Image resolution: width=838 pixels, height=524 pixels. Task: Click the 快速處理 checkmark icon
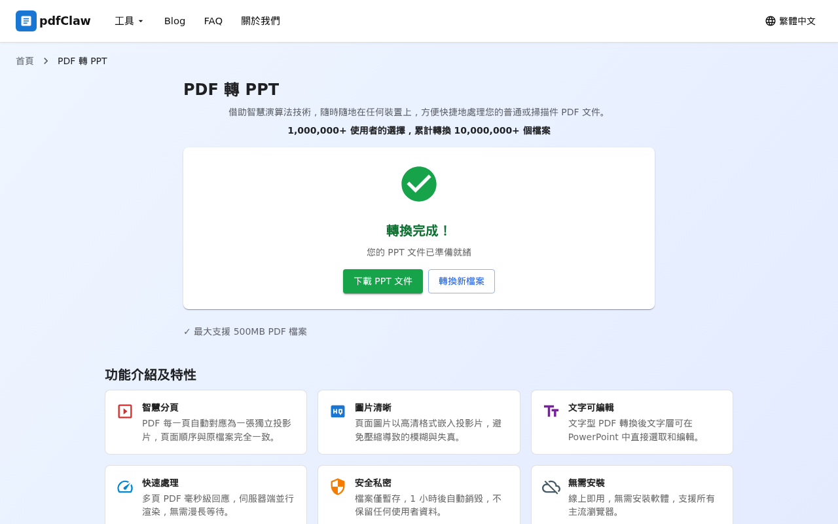[x=124, y=487]
